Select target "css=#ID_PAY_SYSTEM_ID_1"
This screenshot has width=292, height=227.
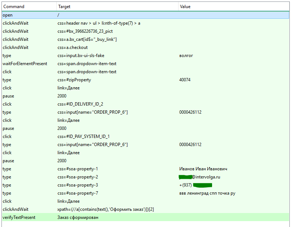(x=84, y=136)
